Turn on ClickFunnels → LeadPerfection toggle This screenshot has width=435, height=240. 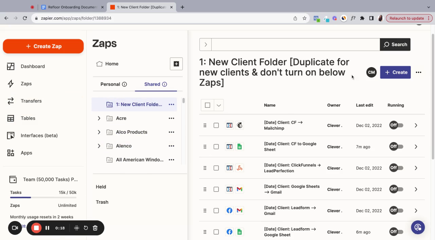point(396,168)
